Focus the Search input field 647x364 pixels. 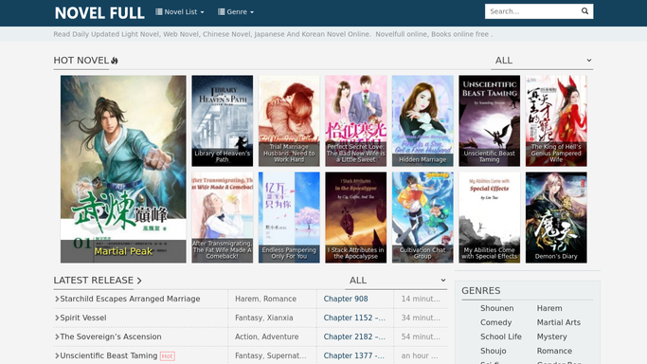pyautogui.click(x=531, y=11)
